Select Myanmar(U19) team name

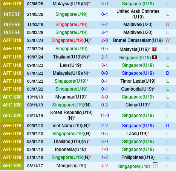coord(70,97)
